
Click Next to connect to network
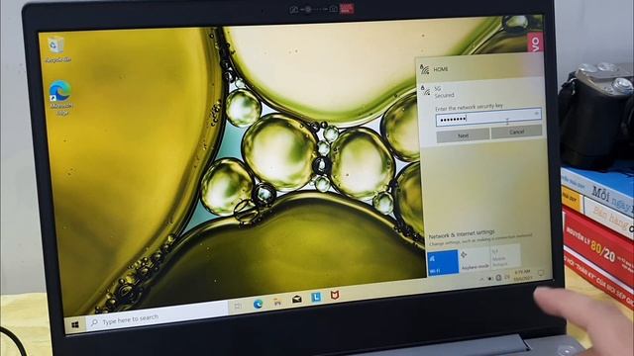463,135
